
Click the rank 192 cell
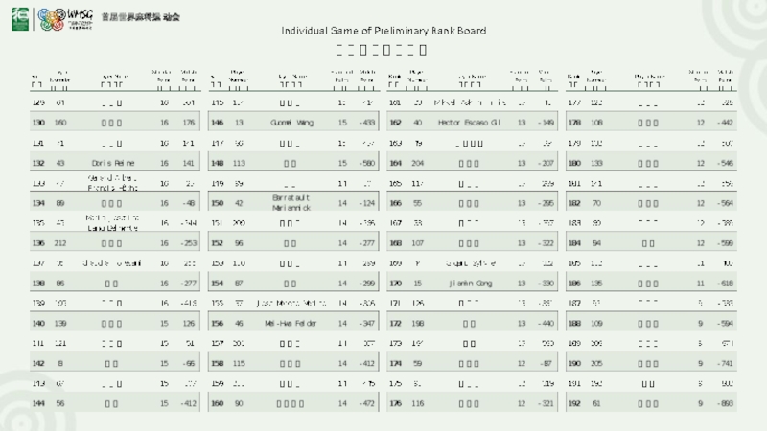click(574, 404)
